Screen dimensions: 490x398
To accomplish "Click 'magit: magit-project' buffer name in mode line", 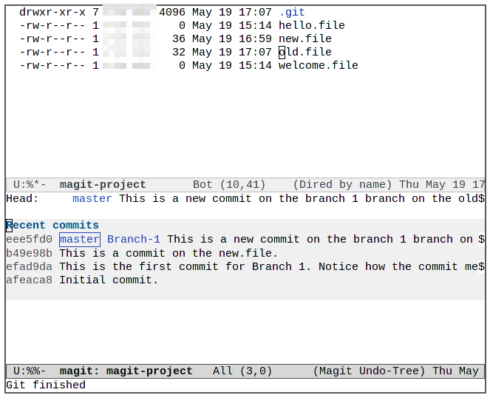I will coord(126,371).
